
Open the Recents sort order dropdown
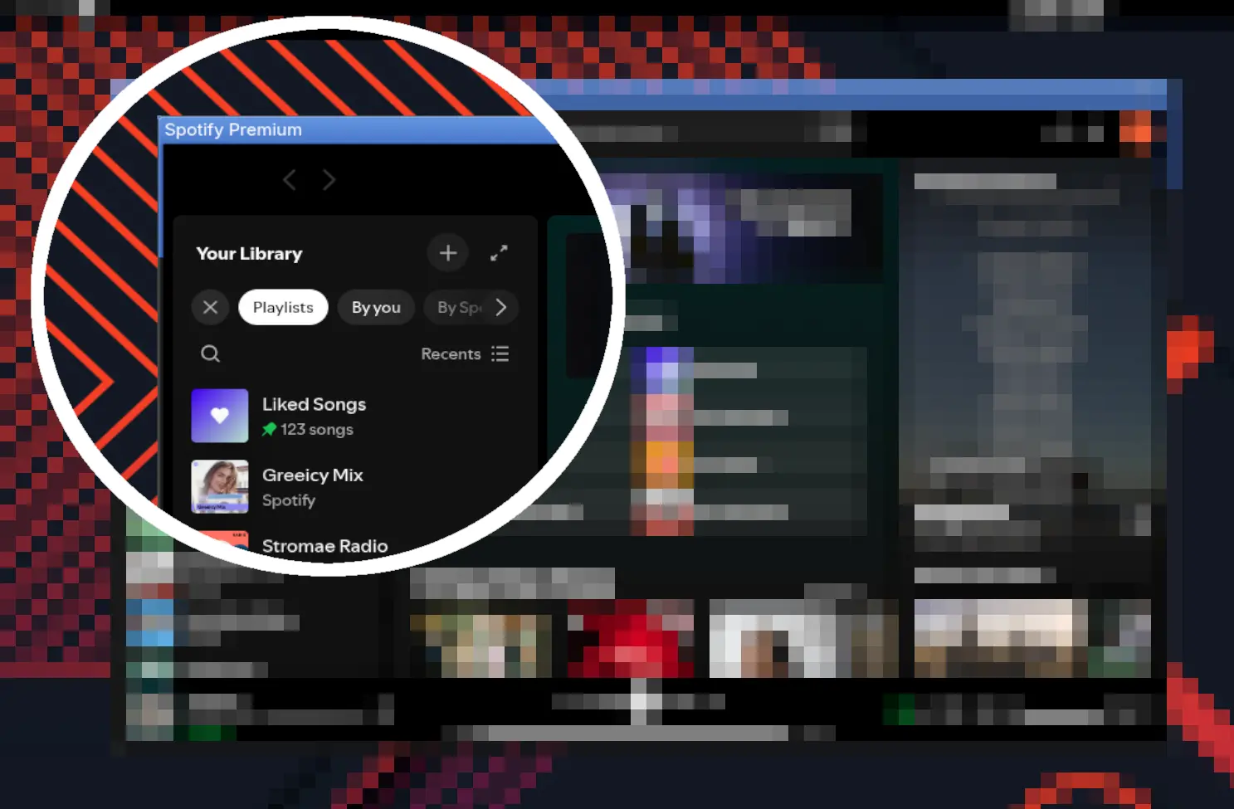coord(451,353)
